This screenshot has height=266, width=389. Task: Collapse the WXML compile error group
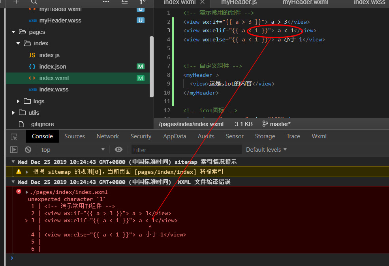click(13, 182)
